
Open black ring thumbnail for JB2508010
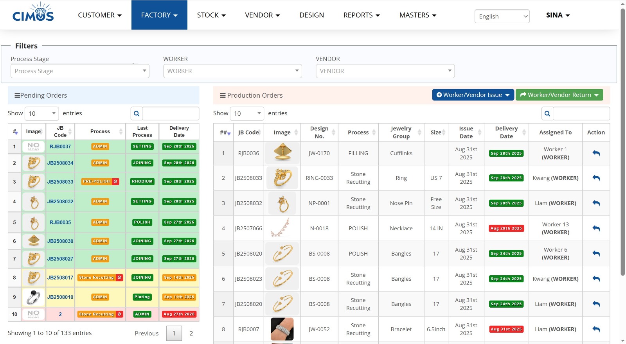(33, 297)
